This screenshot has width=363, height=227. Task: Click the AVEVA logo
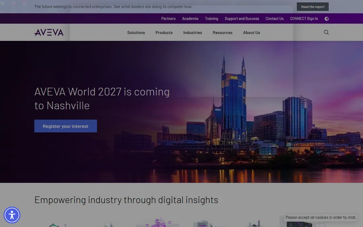49,32
